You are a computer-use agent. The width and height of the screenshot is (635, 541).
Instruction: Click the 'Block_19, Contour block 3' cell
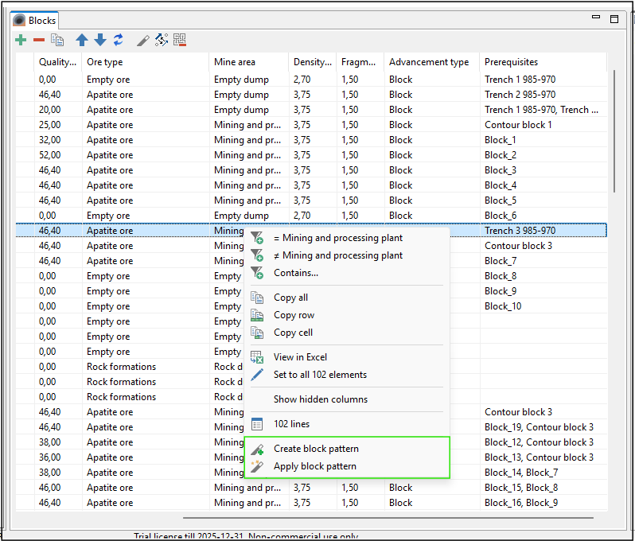[543, 426]
